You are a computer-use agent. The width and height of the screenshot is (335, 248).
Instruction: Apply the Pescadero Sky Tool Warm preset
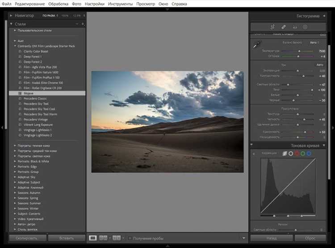pos(40,114)
